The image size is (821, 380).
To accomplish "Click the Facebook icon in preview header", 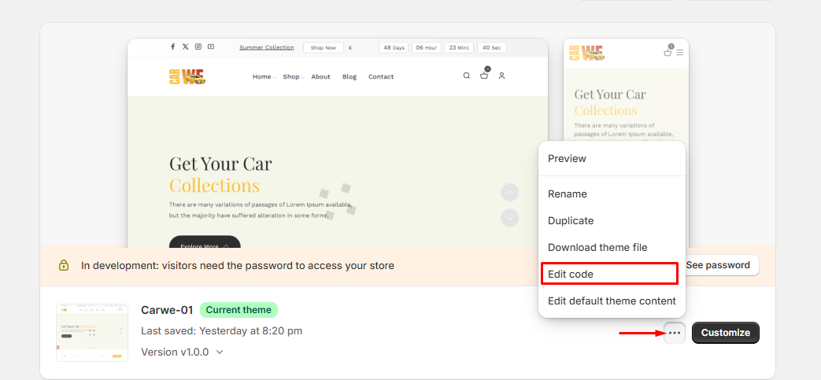I will 173,47.
